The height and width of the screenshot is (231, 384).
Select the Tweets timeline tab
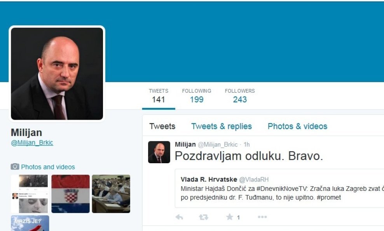(x=162, y=126)
